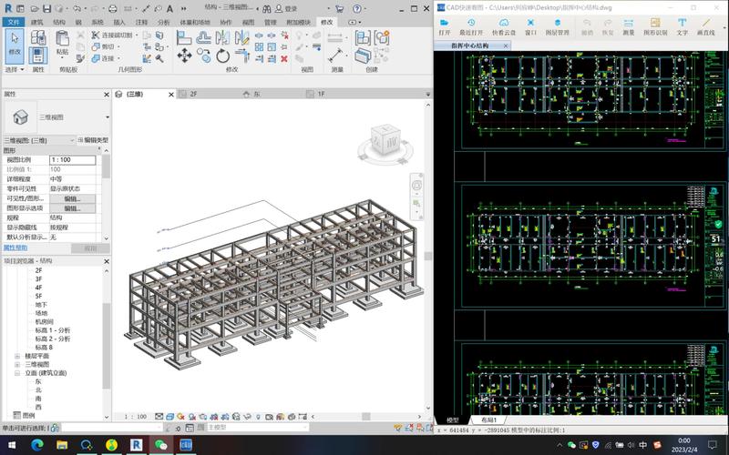
Task: Switch to the 2F view tab
Action: tap(193, 94)
